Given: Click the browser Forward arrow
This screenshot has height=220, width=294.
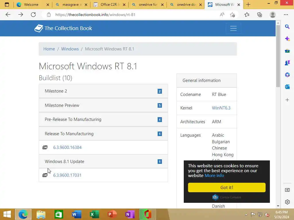Looking at the screenshot, I should coord(21,15).
